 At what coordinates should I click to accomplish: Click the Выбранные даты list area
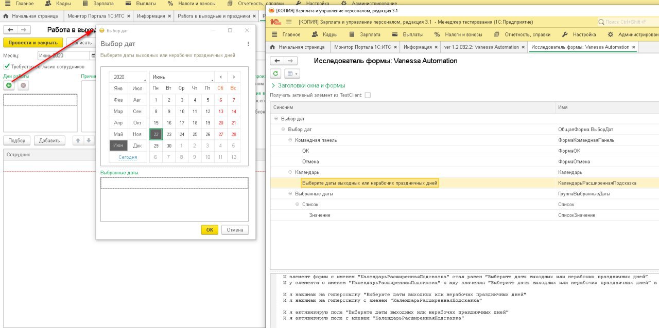click(x=175, y=199)
